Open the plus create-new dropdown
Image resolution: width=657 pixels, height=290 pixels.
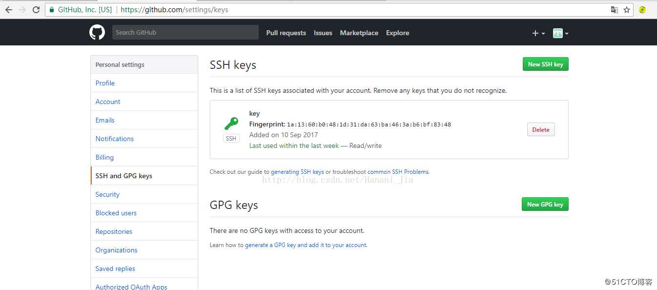pyautogui.click(x=538, y=33)
